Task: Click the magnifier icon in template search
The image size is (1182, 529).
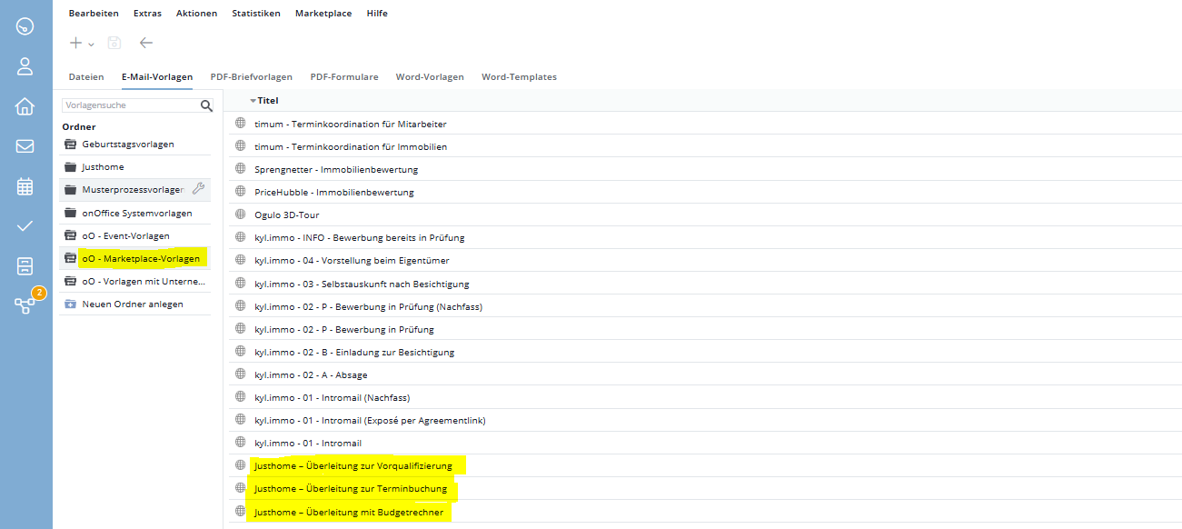Action: (206, 105)
